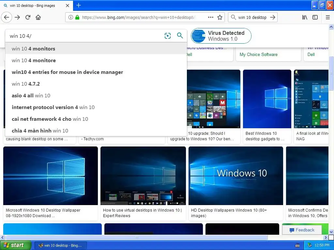The width and height of the screenshot is (334, 250).
Task: Click 'How to use virtual desktops' caption
Action: pyautogui.click(x=142, y=213)
